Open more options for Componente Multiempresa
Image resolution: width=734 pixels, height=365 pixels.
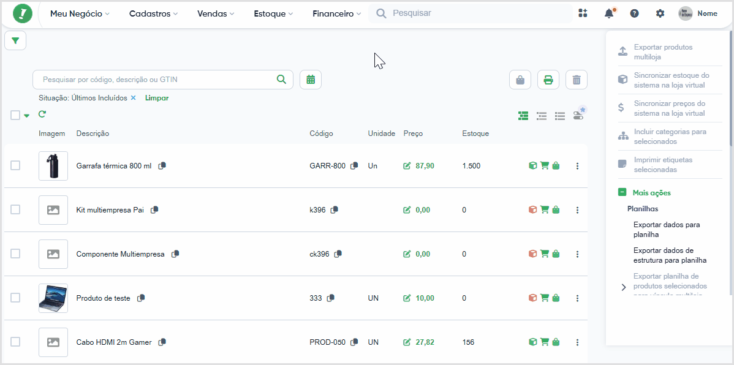pyautogui.click(x=577, y=254)
